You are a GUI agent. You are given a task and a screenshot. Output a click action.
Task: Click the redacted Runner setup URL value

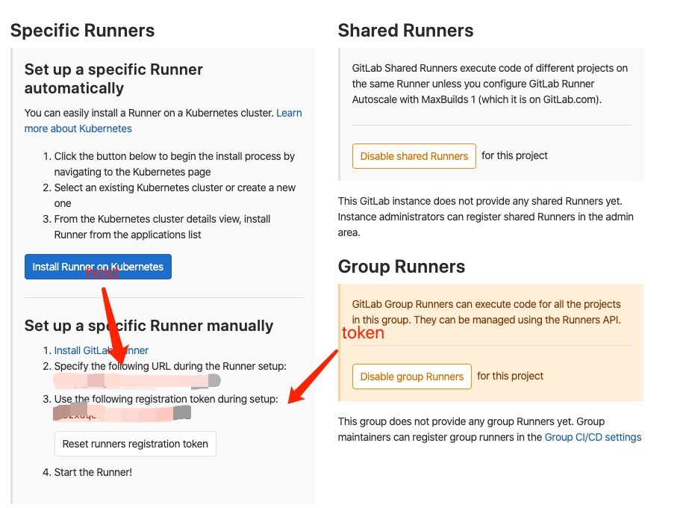137,380
